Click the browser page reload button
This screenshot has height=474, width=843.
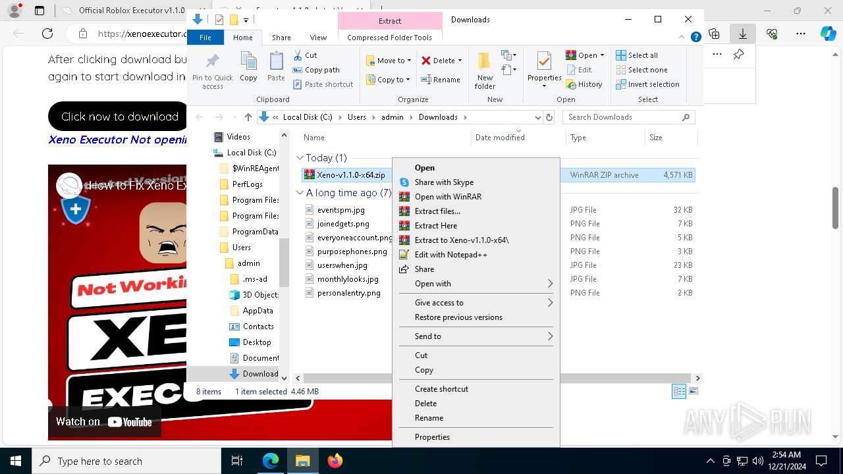click(x=47, y=34)
